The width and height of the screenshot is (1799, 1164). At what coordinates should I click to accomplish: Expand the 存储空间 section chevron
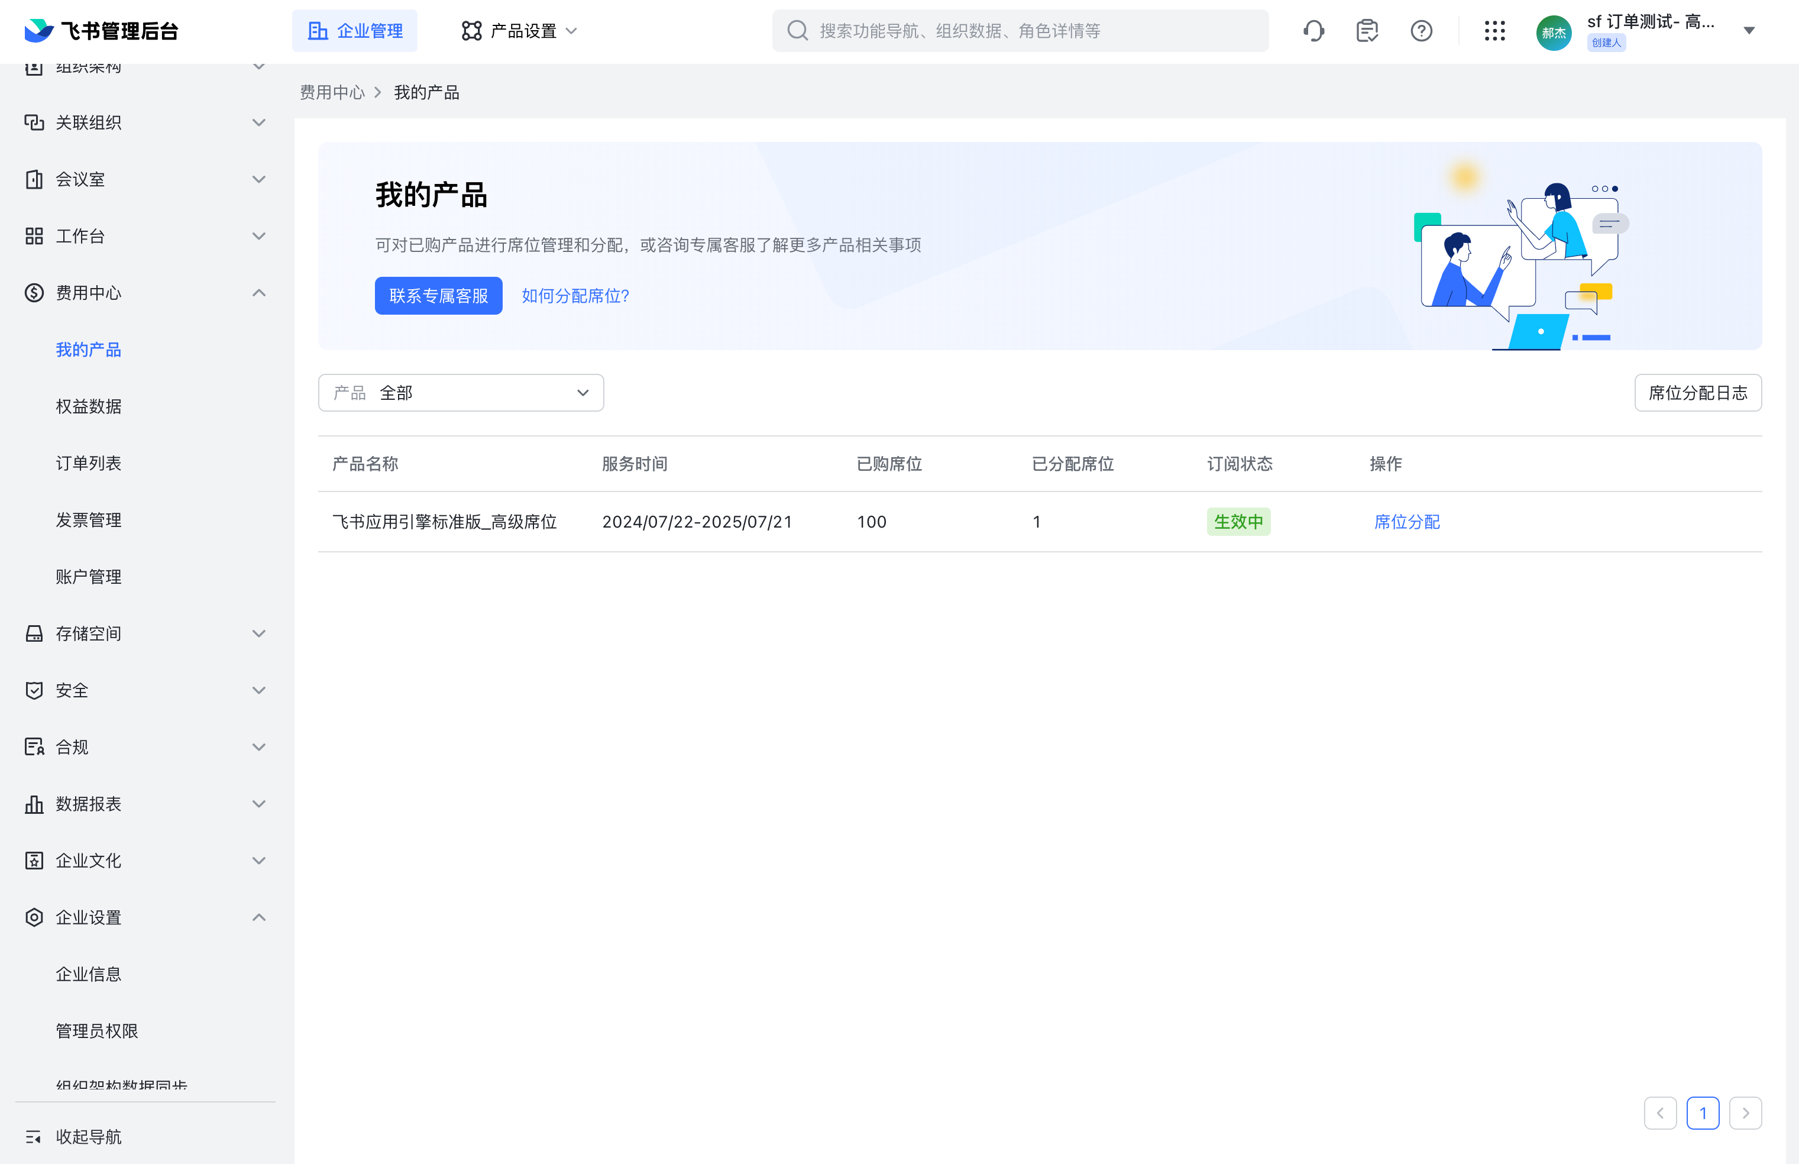[259, 633]
